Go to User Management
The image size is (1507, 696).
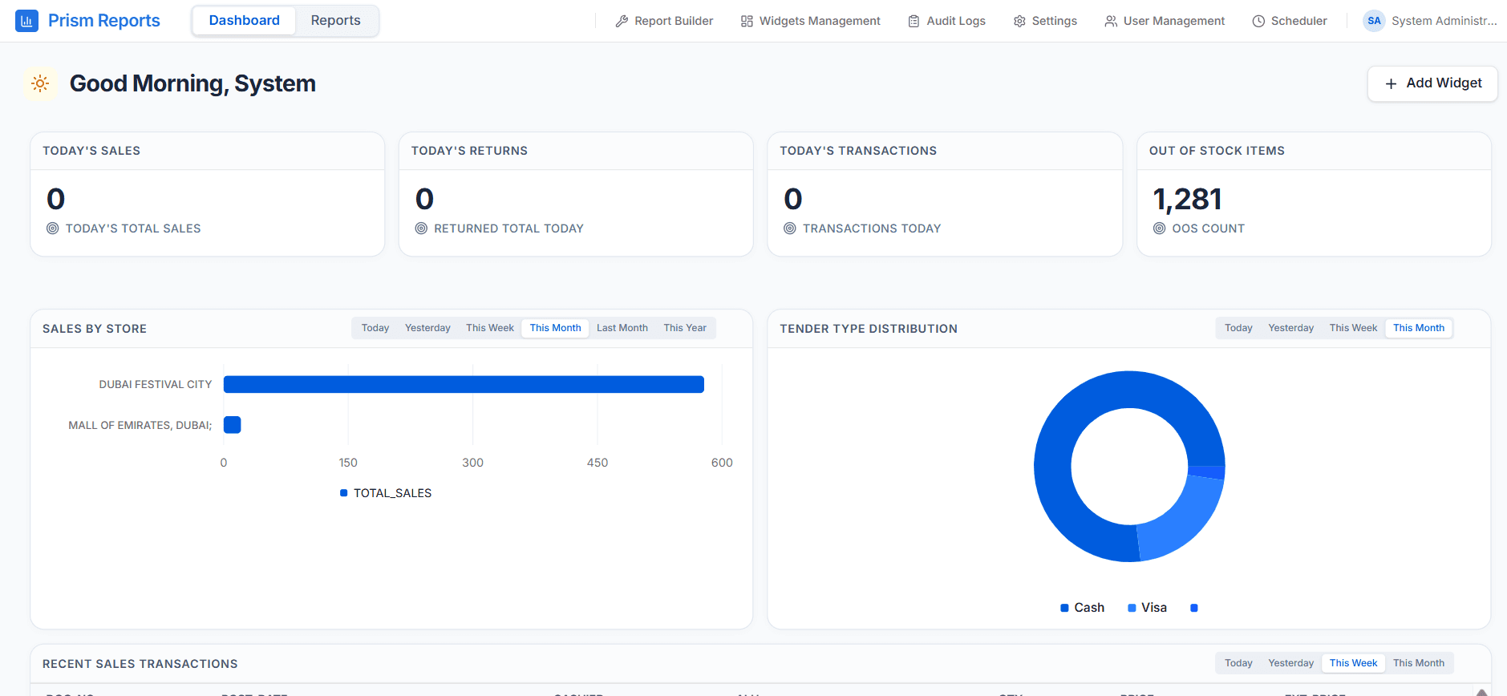[x=1165, y=21]
